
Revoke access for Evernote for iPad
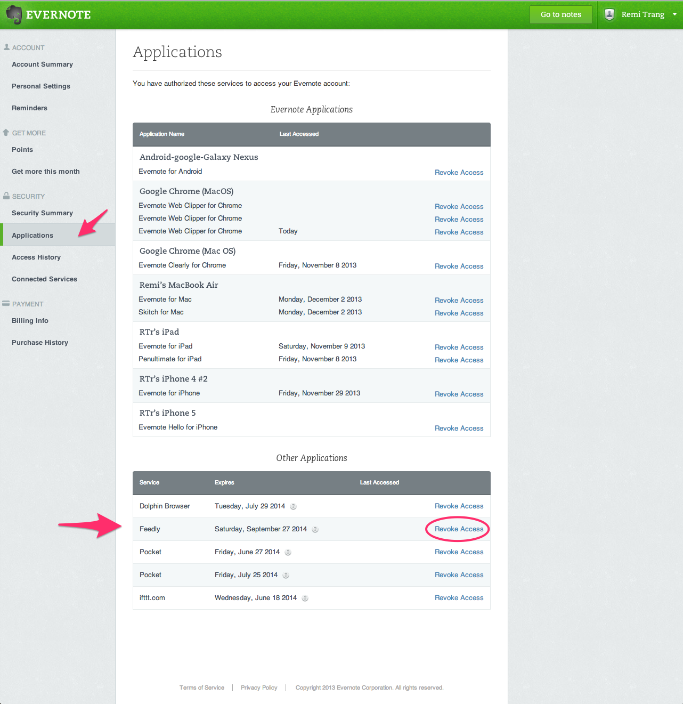click(x=459, y=347)
